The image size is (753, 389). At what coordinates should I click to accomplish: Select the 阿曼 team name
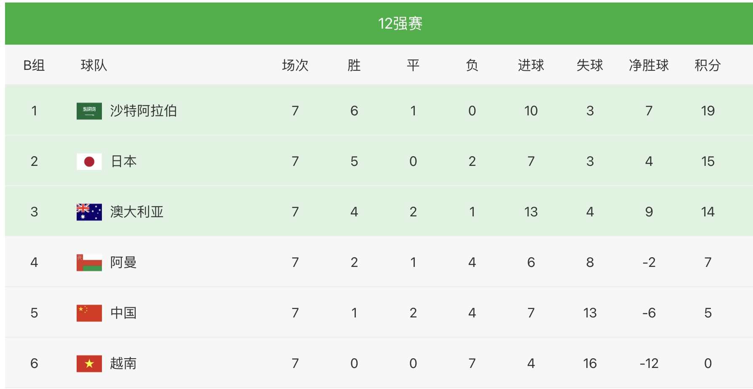pyautogui.click(x=123, y=263)
